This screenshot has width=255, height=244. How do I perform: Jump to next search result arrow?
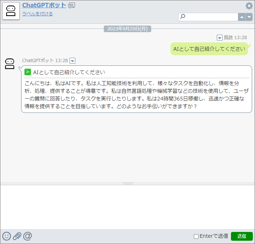coord(249,17)
